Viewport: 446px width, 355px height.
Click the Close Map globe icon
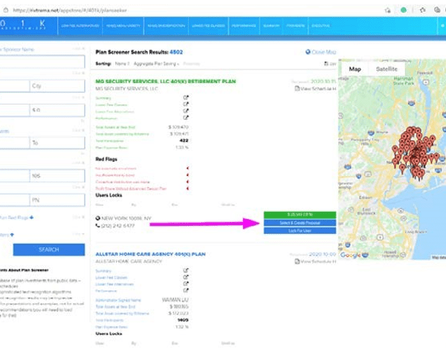[308, 53]
